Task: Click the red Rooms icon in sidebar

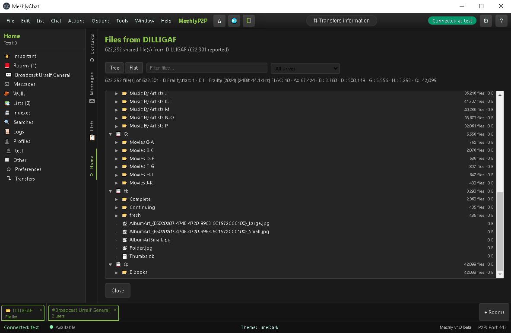Action: pos(7,66)
